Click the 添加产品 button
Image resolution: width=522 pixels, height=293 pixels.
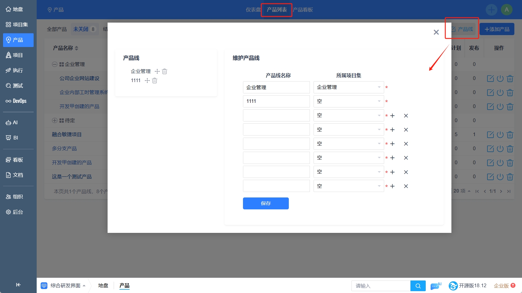coord(497,29)
